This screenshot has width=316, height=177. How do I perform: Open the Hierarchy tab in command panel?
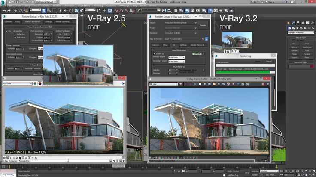pos(298,23)
